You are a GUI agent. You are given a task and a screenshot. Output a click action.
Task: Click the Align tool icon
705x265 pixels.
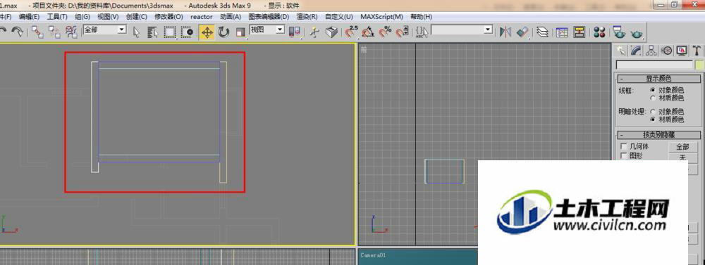pyautogui.click(x=522, y=32)
